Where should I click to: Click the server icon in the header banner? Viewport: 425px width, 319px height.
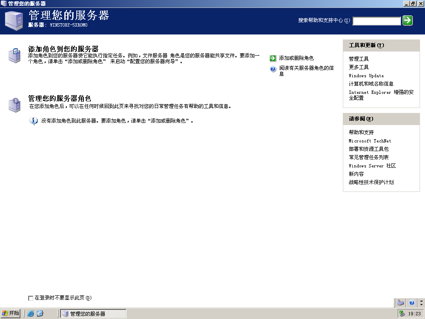point(14,21)
